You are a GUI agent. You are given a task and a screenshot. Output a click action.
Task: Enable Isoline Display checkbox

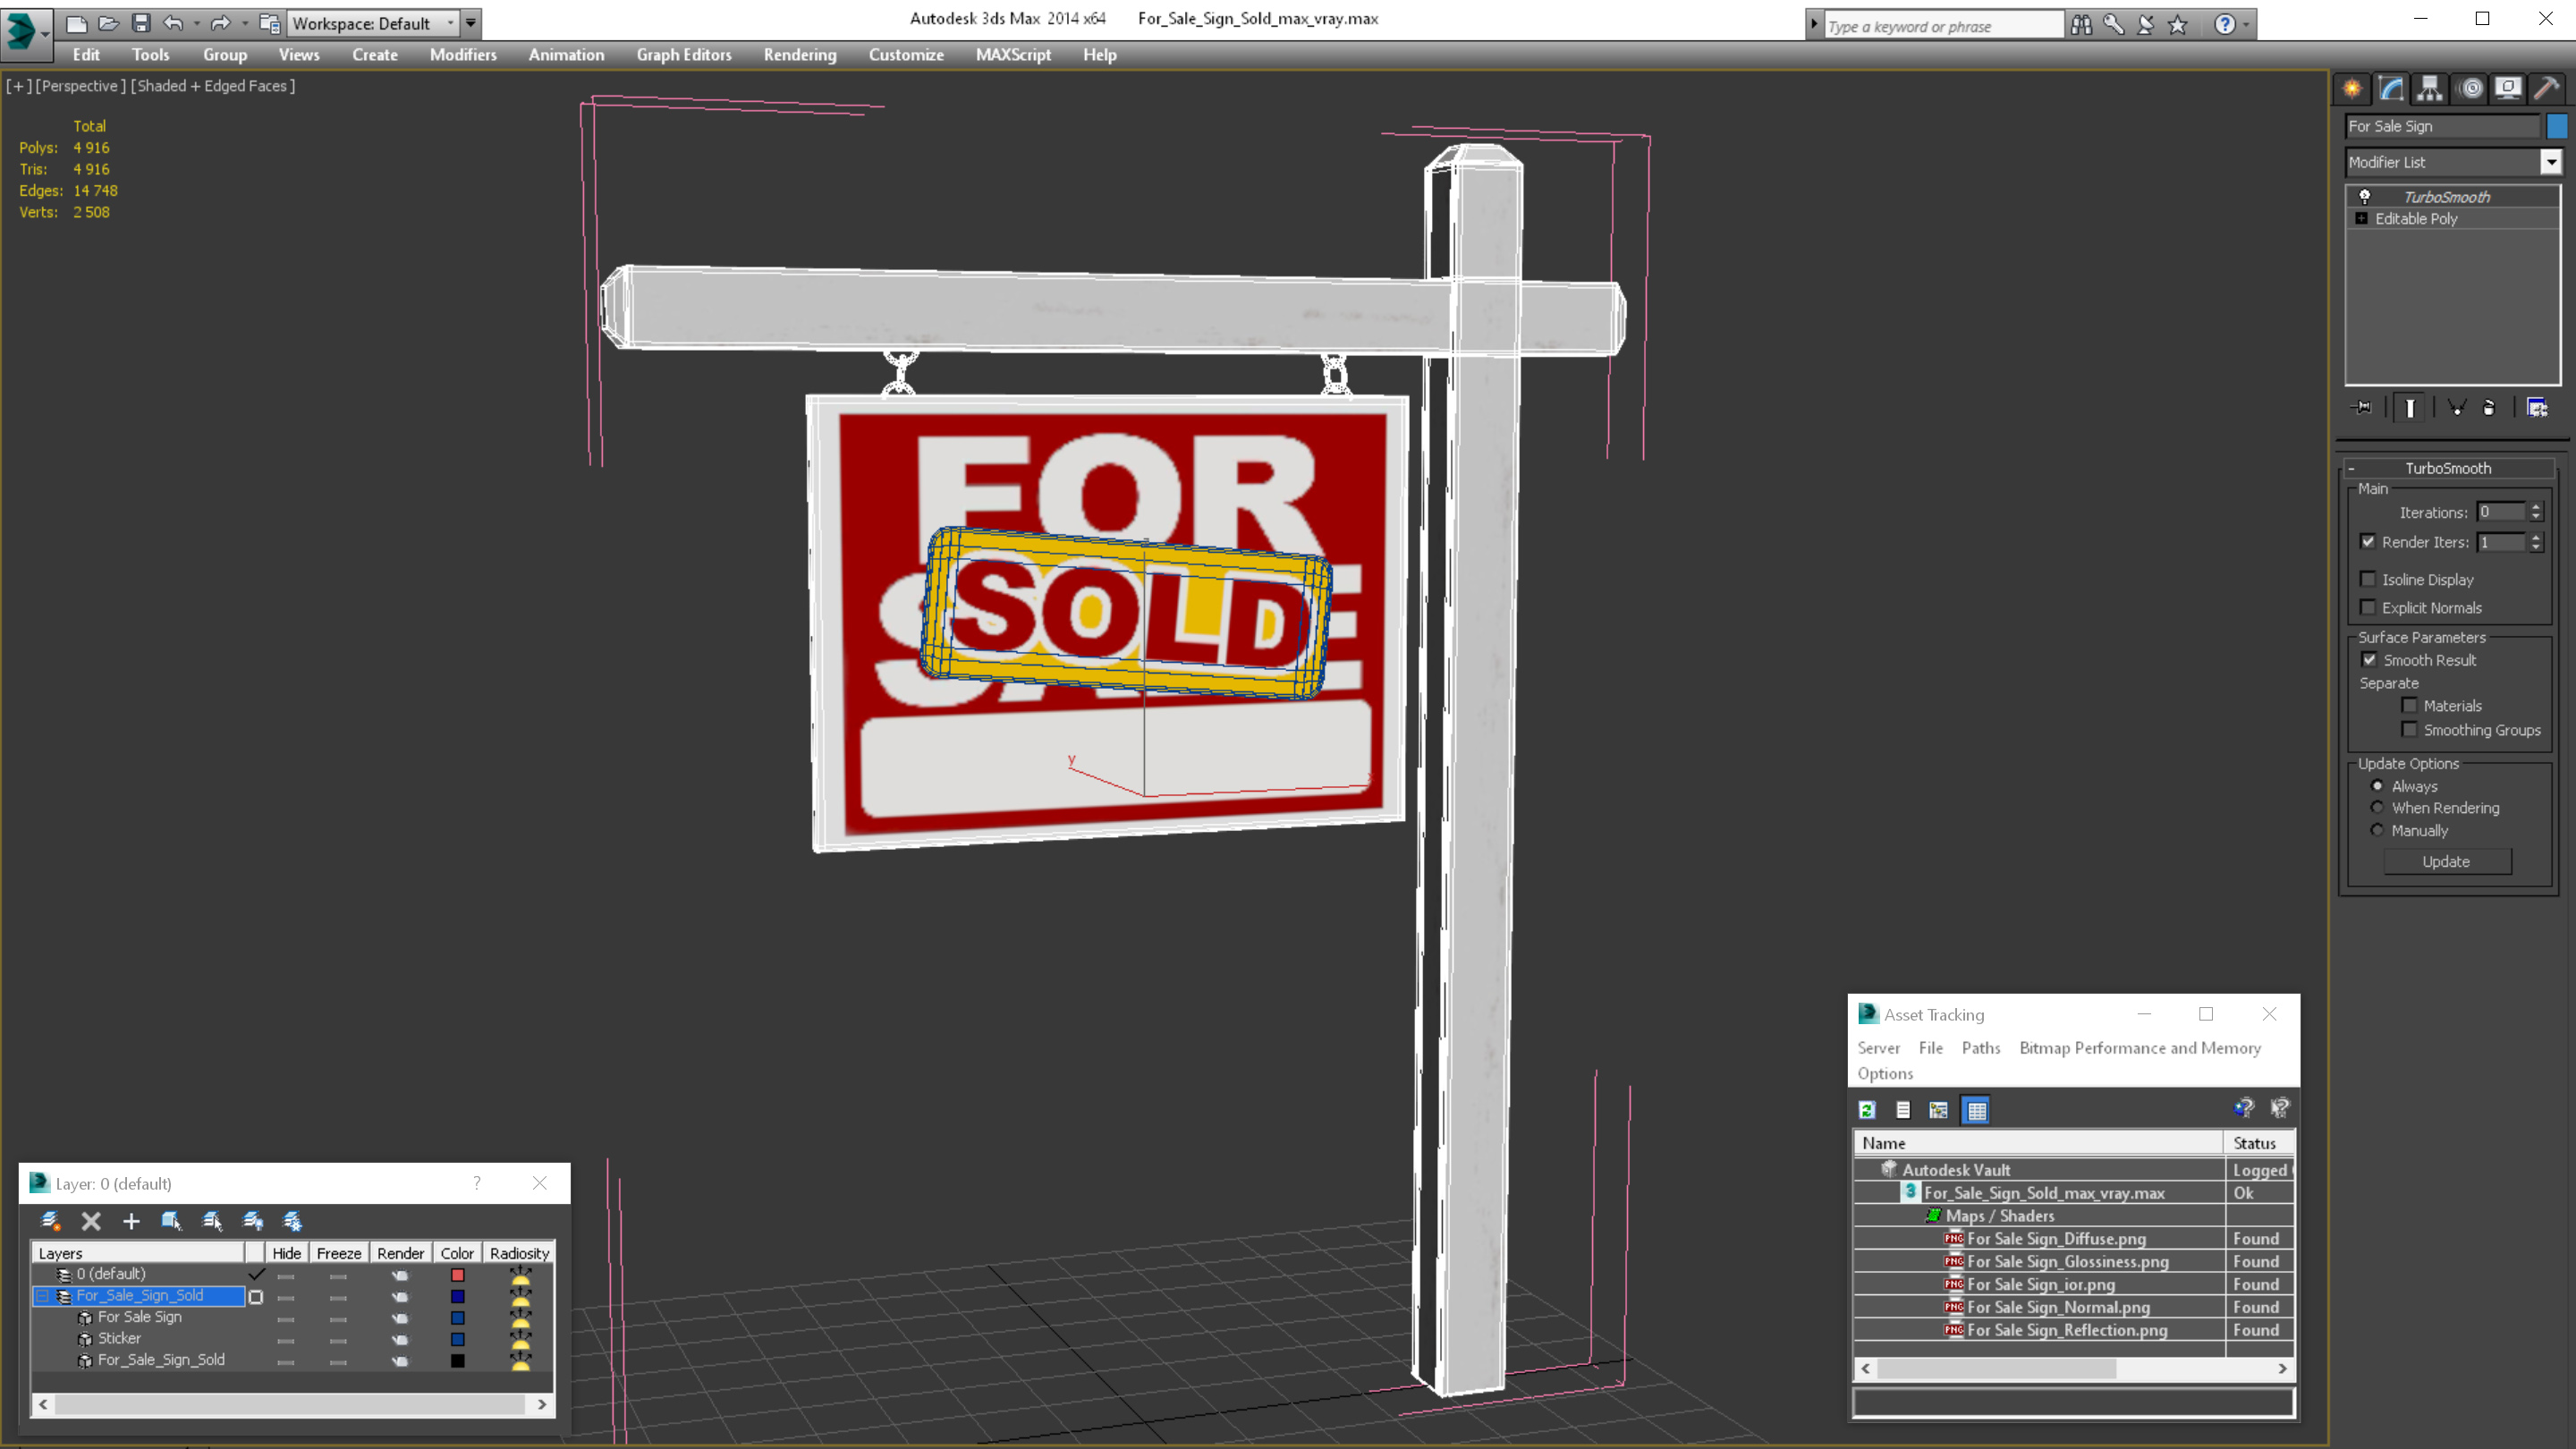pyautogui.click(x=2368, y=579)
